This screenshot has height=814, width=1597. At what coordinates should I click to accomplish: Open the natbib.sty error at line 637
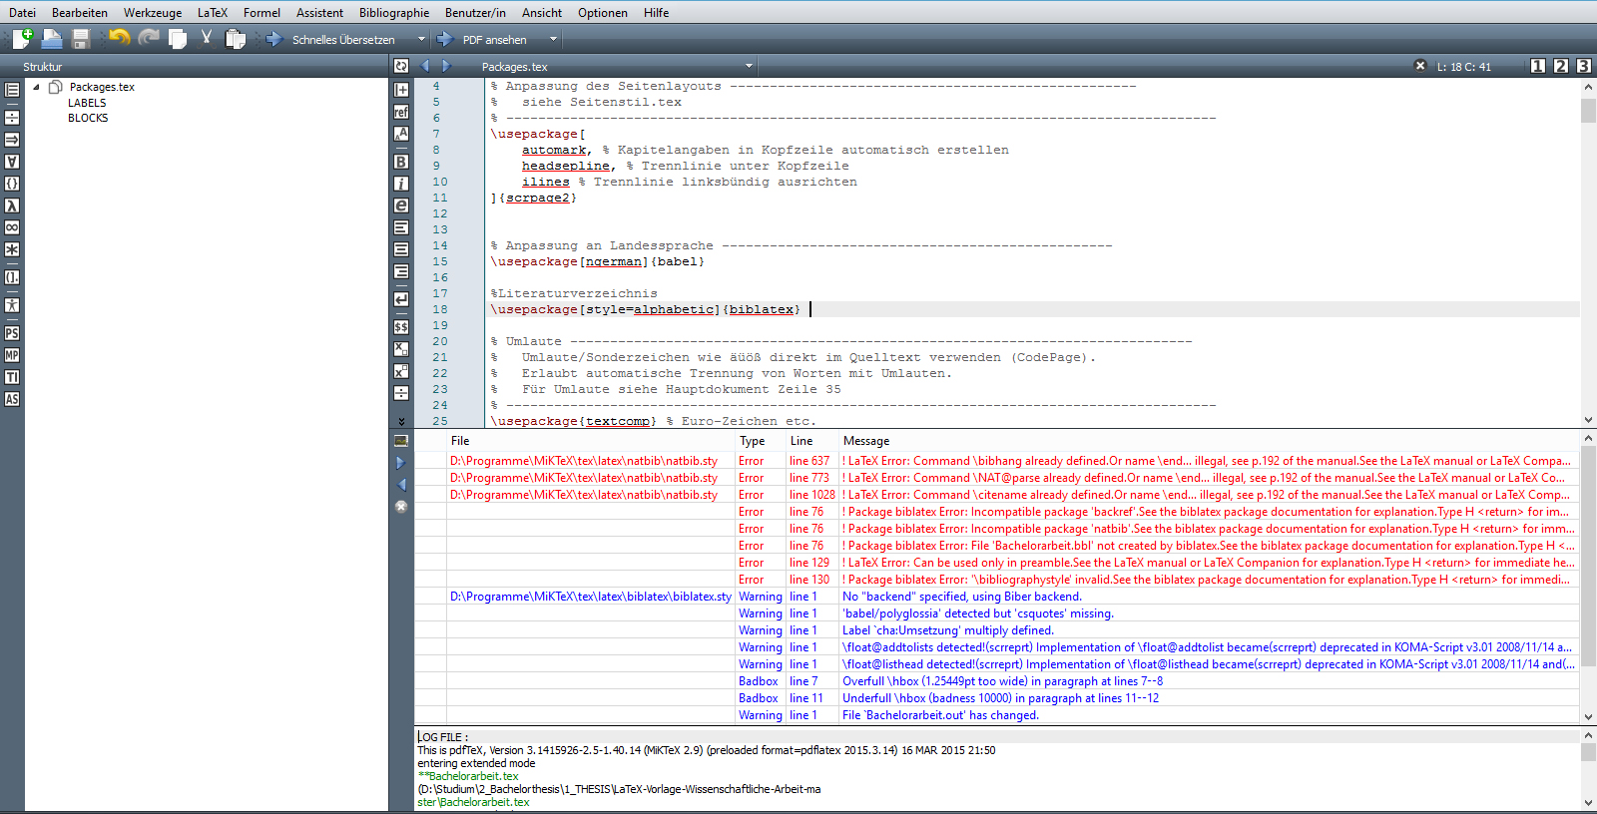[583, 461]
